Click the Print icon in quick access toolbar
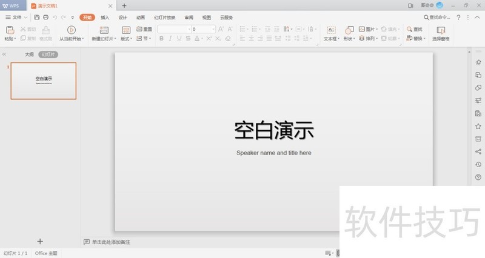The image size is (485, 258). click(x=45, y=18)
